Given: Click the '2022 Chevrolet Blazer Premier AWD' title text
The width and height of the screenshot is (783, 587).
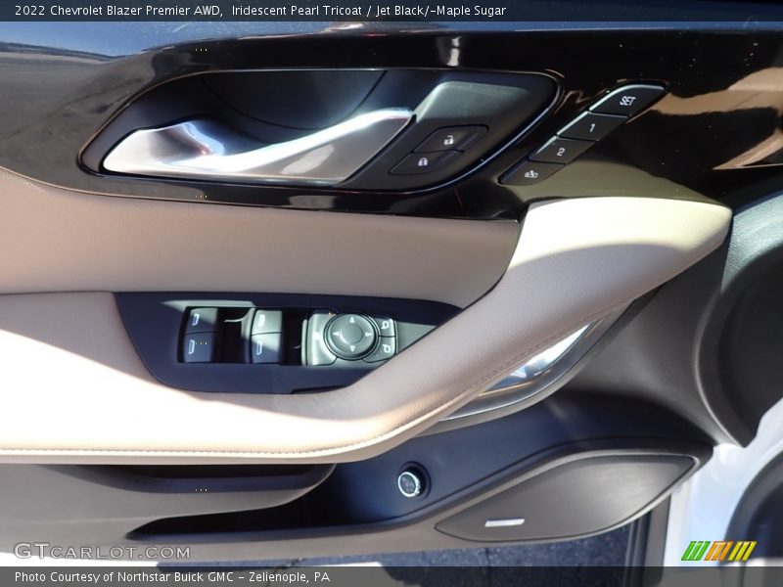Looking at the screenshot, I should 118,11.
